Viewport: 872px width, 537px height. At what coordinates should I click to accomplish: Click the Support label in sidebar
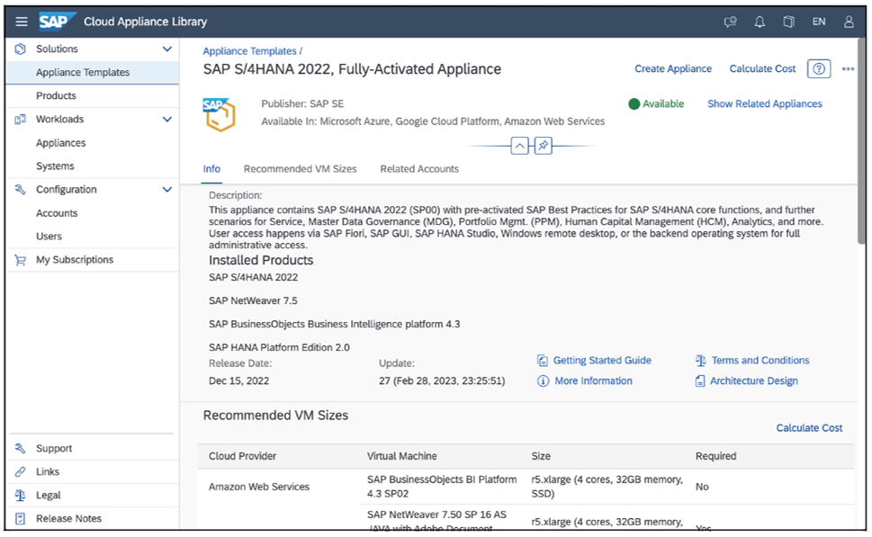point(54,448)
